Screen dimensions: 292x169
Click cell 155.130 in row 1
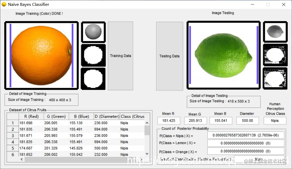pyautogui.click(x=81, y=123)
